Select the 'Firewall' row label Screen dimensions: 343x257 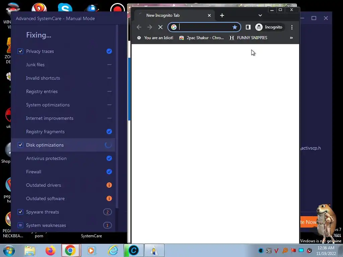[33, 172]
